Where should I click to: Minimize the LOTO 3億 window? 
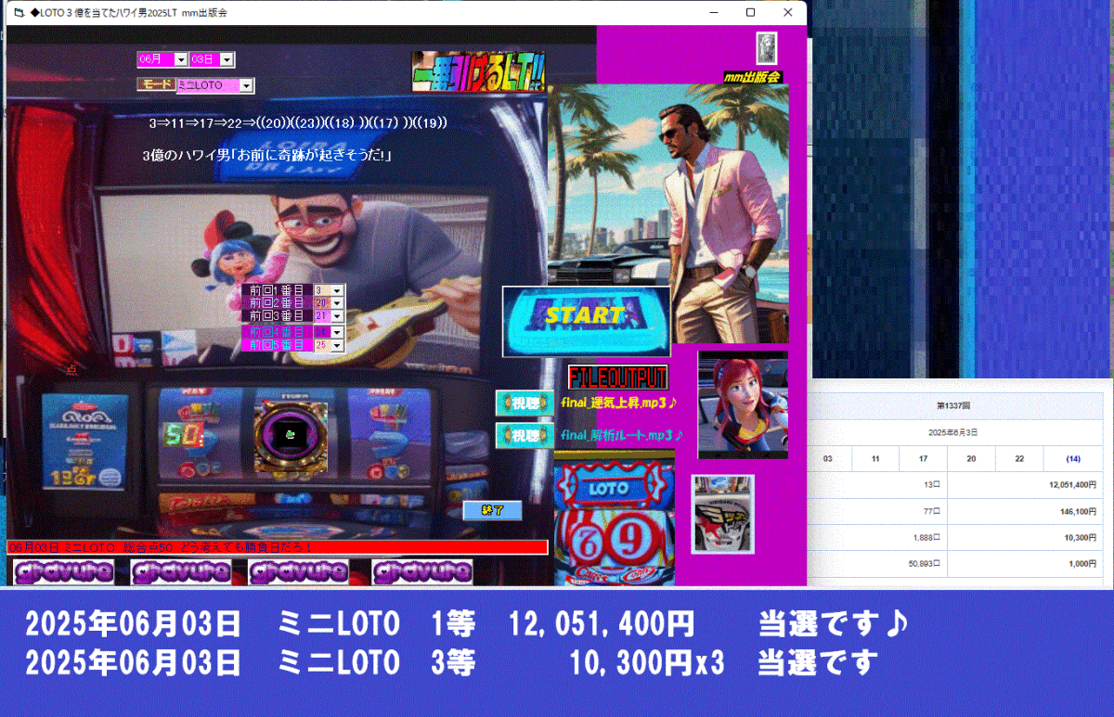tap(713, 13)
